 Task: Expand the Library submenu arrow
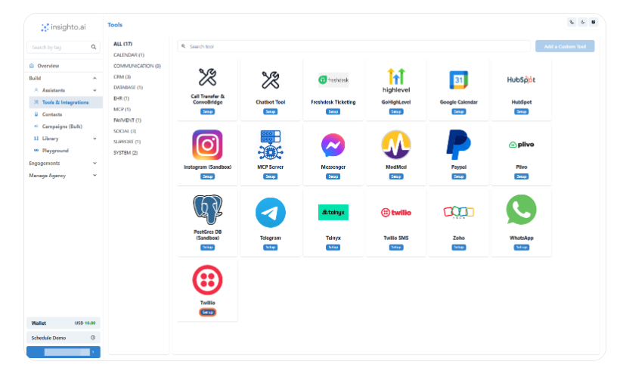[x=95, y=139]
